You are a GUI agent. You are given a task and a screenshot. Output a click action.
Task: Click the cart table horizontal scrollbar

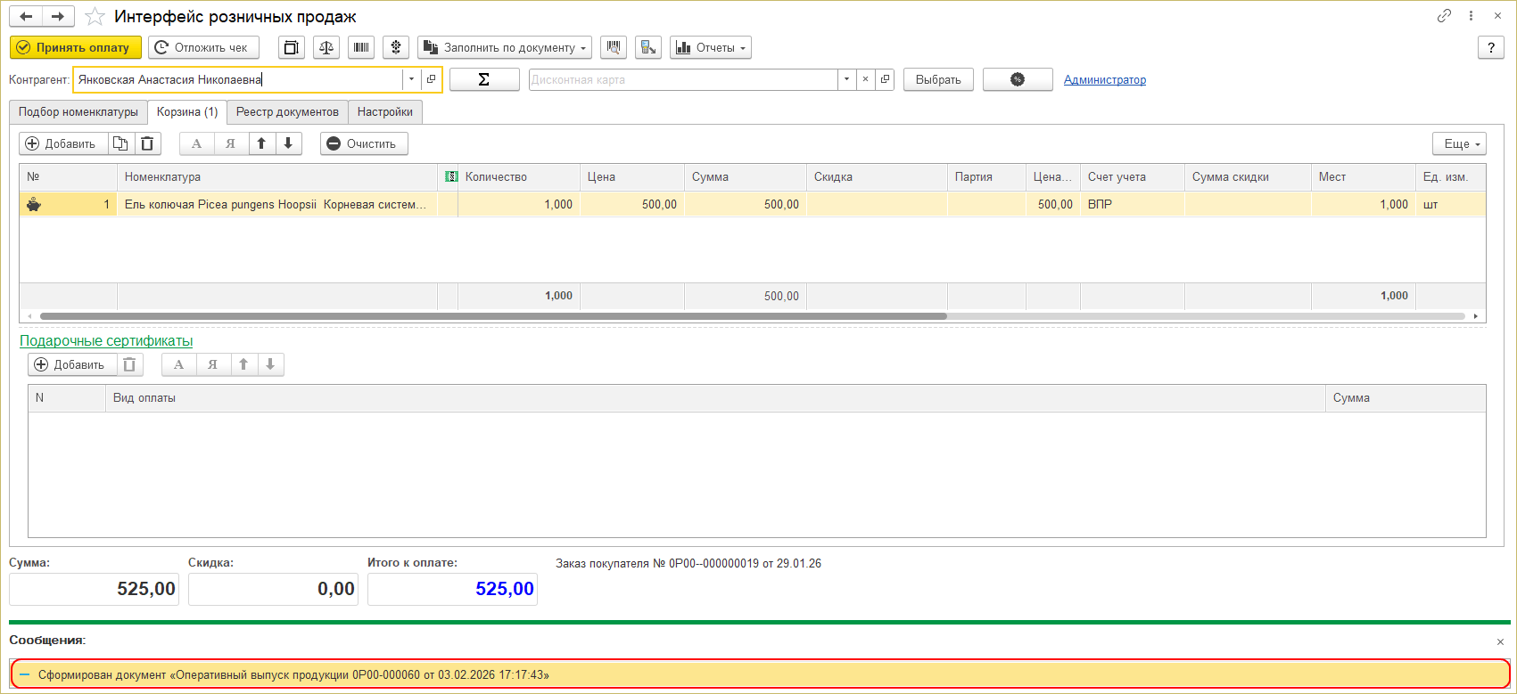tap(493, 316)
